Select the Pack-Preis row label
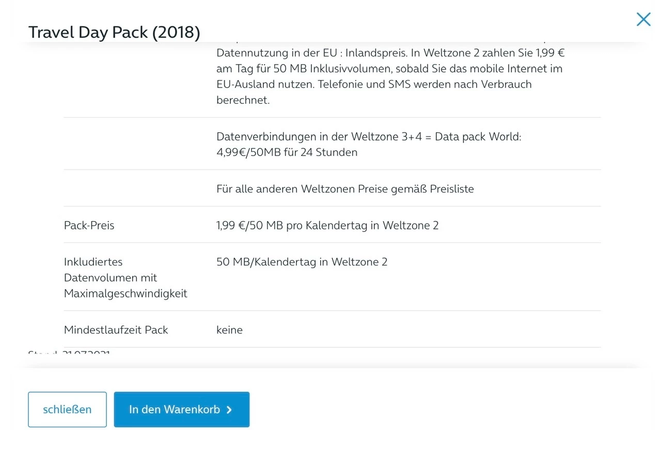 (x=89, y=225)
